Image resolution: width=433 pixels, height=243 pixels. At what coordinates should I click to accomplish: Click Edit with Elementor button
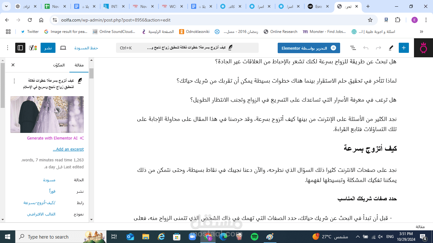[309, 48]
